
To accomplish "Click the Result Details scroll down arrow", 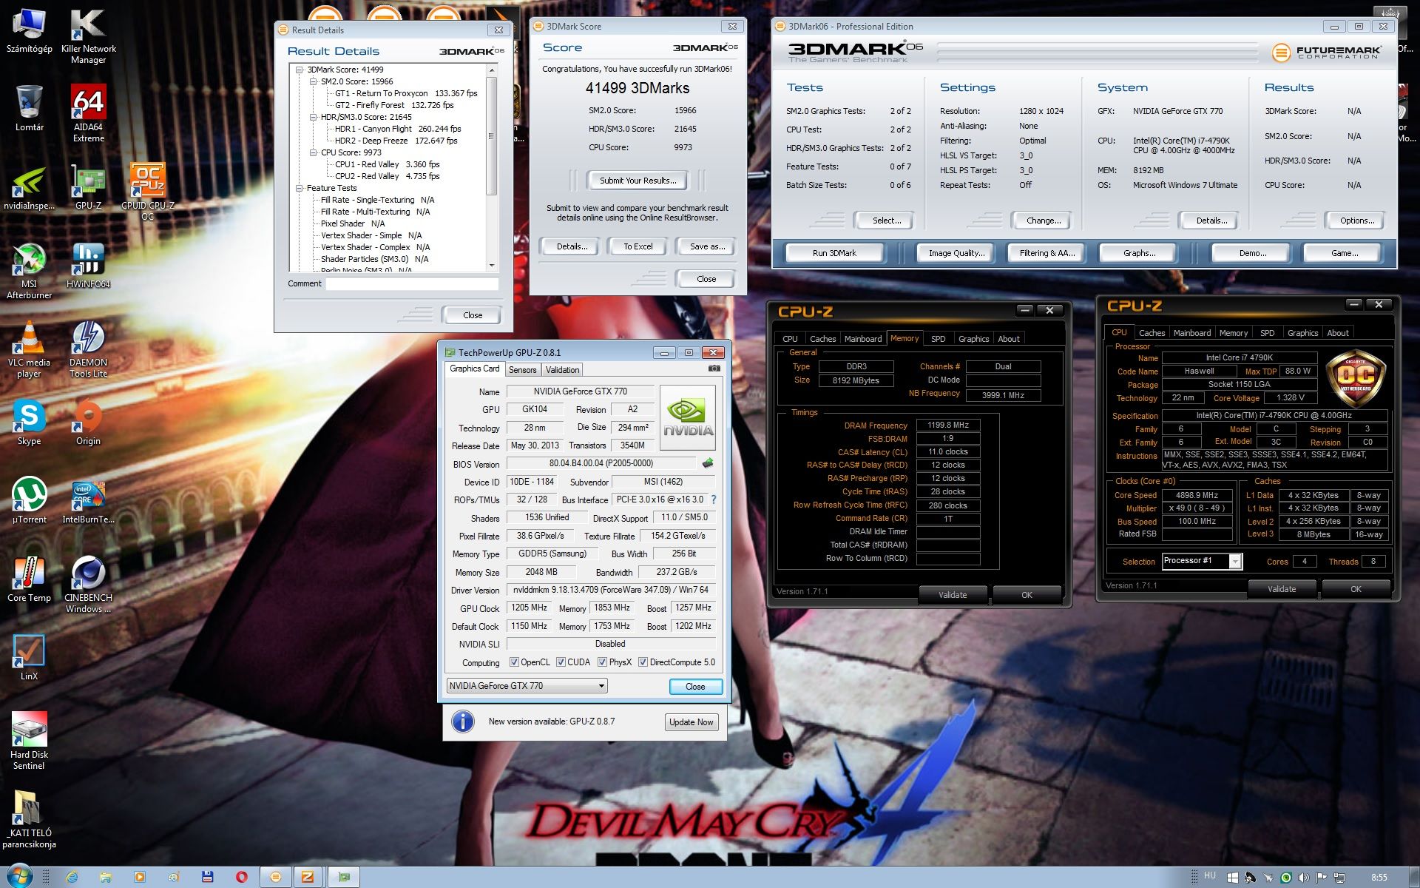I will pyautogui.click(x=491, y=265).
